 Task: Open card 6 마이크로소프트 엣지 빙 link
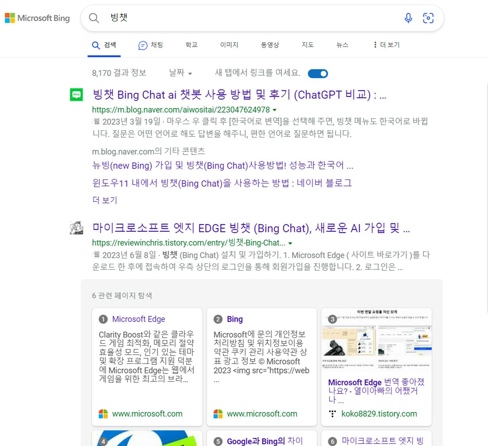tap(382, 441)
